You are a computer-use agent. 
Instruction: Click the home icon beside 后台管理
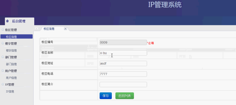7,21
